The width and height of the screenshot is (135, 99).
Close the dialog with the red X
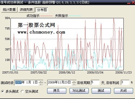coord(133,2)
